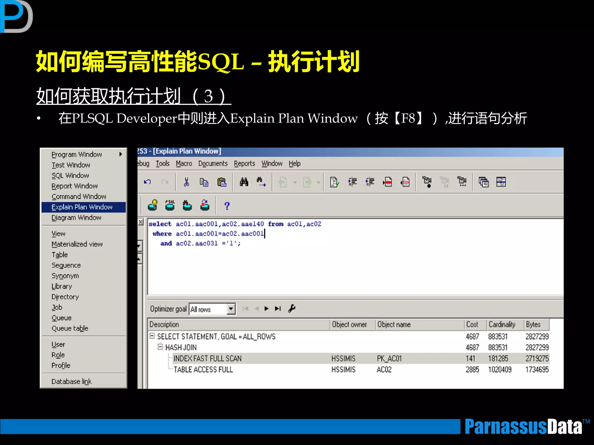The width and height of the screenshot is (594, 445).
Task: Click the last operation navigation button
Action: (278, 309)
